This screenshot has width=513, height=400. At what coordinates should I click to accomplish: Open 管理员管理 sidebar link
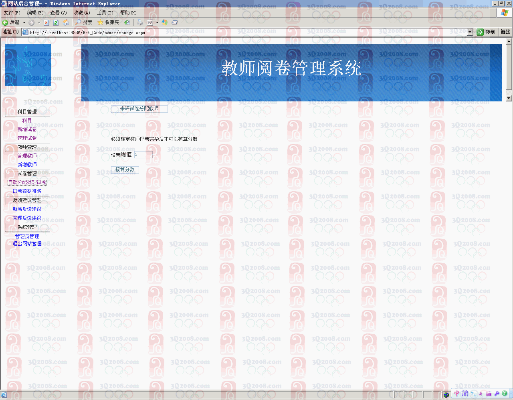27,236
